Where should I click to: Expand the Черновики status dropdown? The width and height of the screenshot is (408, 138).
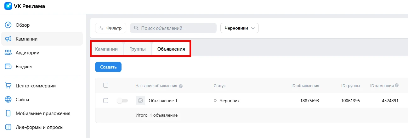pos(240,28)
